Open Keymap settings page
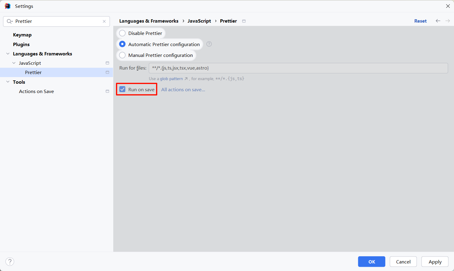The width and height of the screenshot is (454, 271). point(22,35)
